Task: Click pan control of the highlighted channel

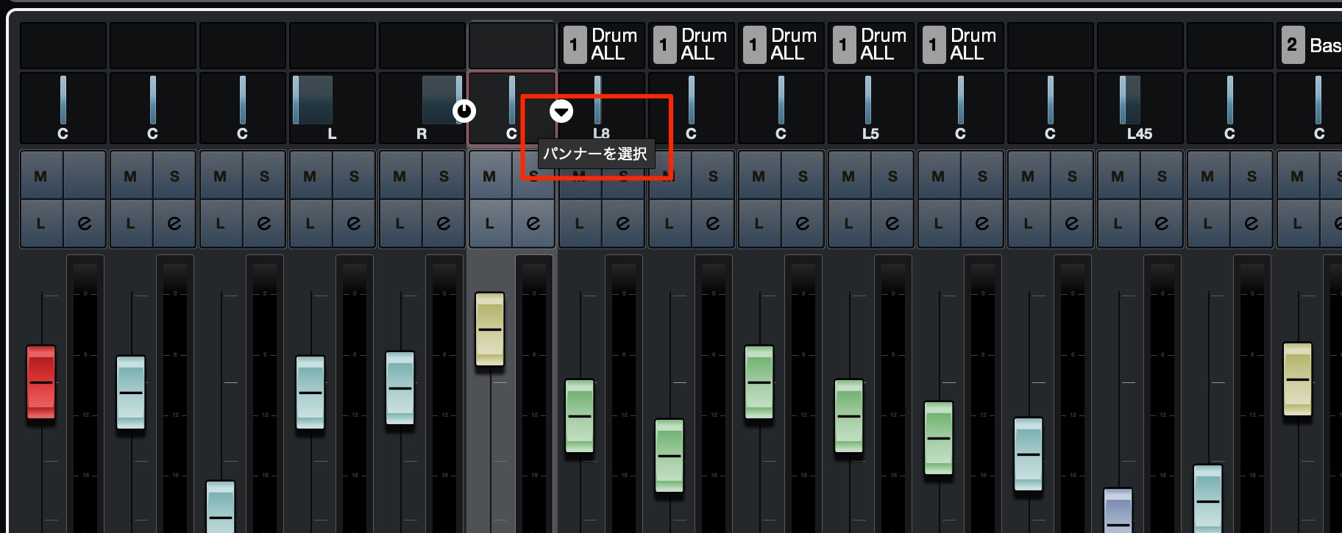Action: [512, 107]
